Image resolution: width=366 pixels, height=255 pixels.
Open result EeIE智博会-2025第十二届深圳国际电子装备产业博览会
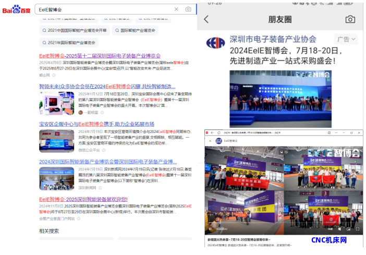(x=100, y=56)
